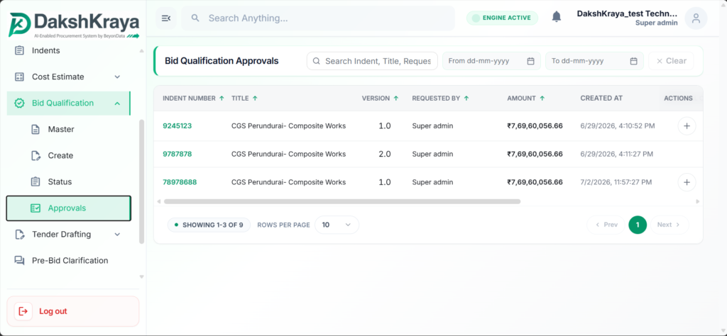The image size is (727, 336).
Task: Expand the Cost Estimate submenu chevron
Action: (117, 77)
